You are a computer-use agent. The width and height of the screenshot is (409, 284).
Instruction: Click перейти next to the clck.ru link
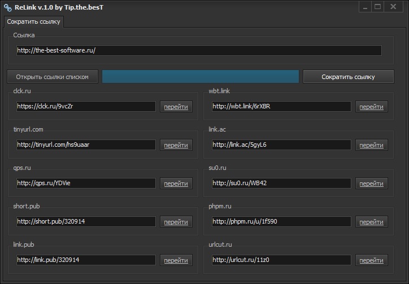176,107
